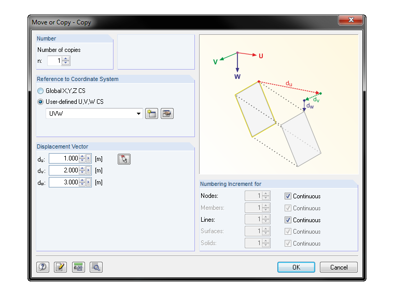Viewport: 394px width, 296px height.
Task: Click the Members increment spinner
Action: point(266,208)
